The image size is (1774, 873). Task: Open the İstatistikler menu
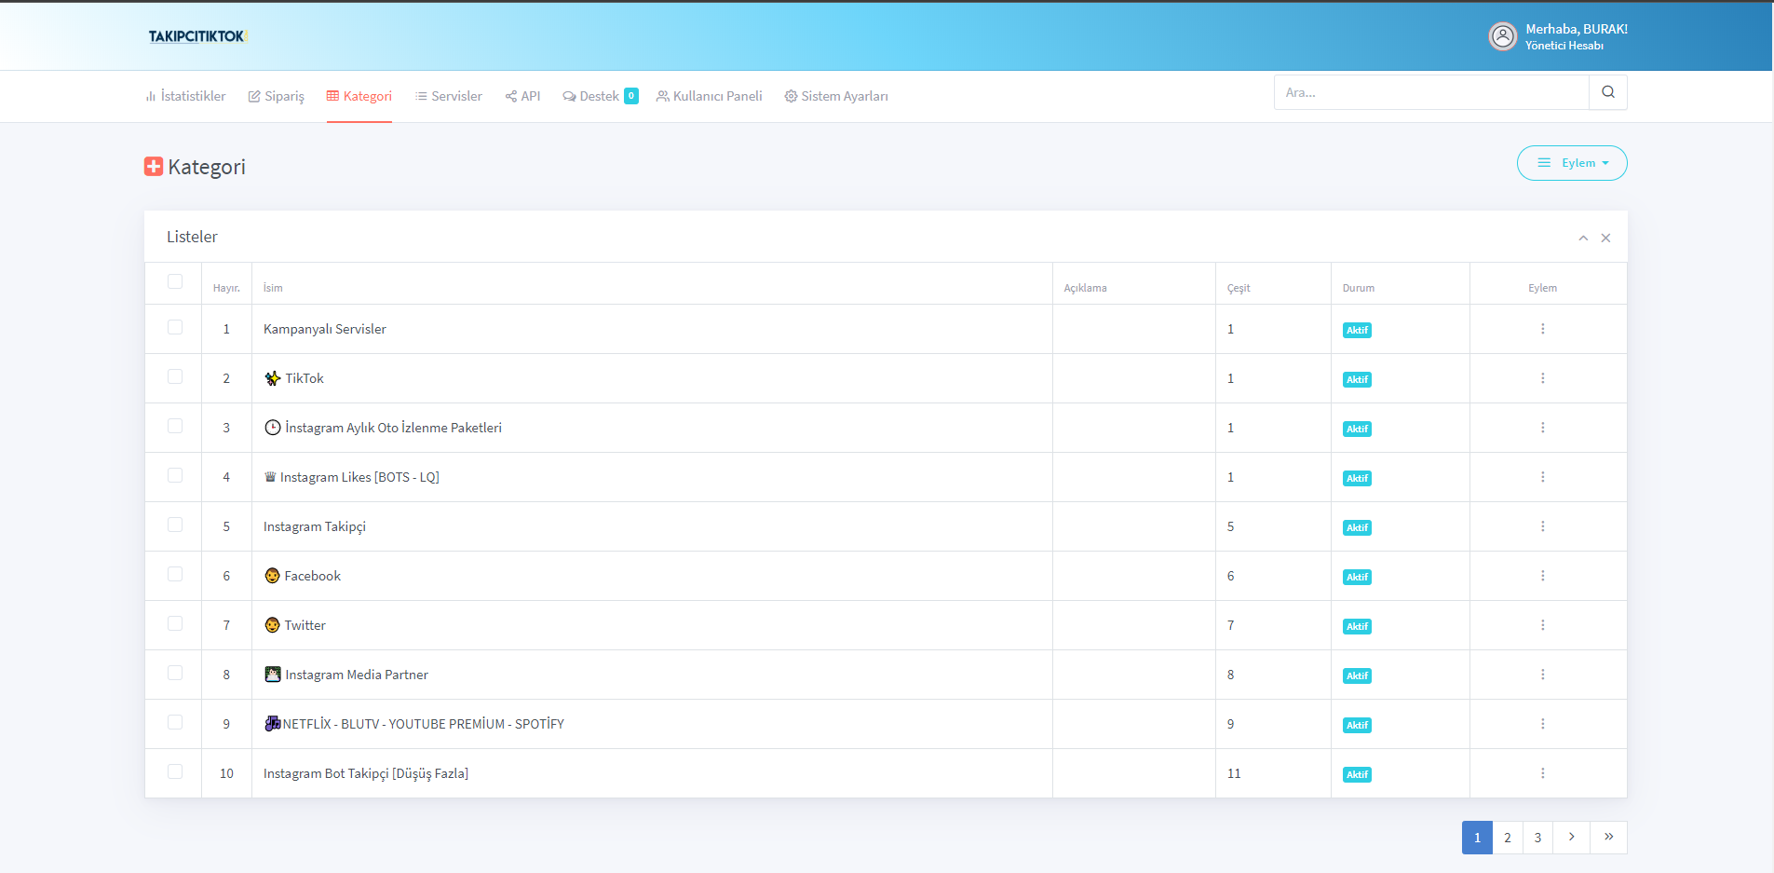click(x=185, y=96)
